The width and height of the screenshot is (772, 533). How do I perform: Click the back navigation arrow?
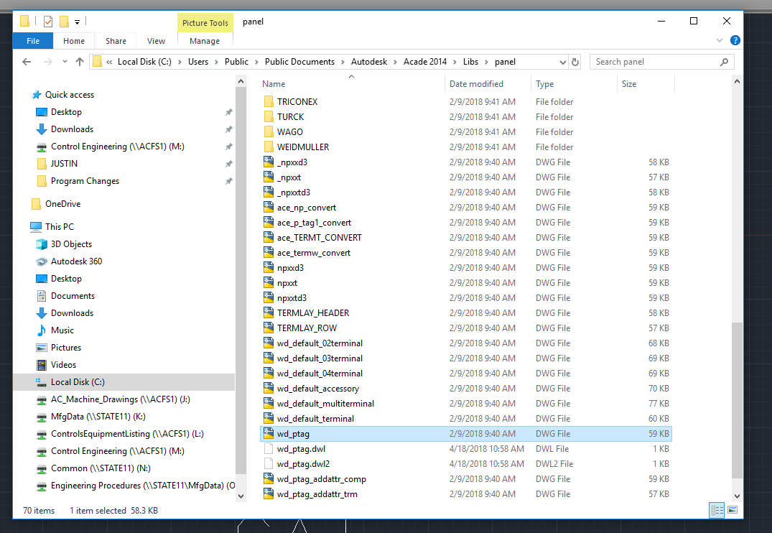27,62
